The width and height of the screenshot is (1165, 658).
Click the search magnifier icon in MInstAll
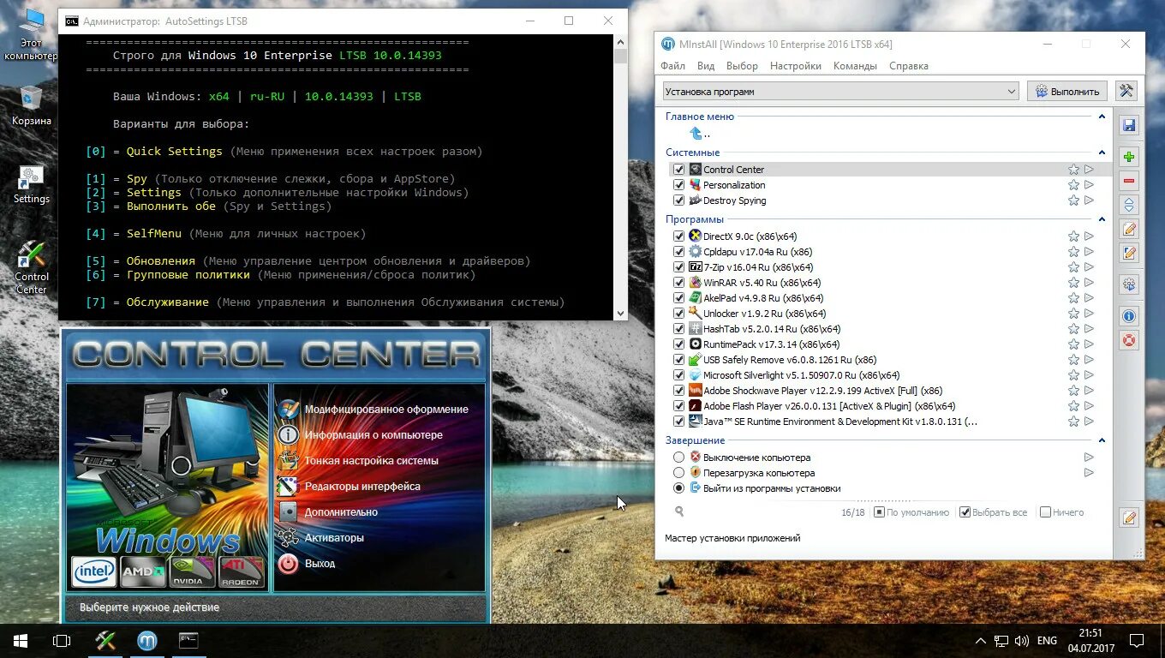coord(679,511)
